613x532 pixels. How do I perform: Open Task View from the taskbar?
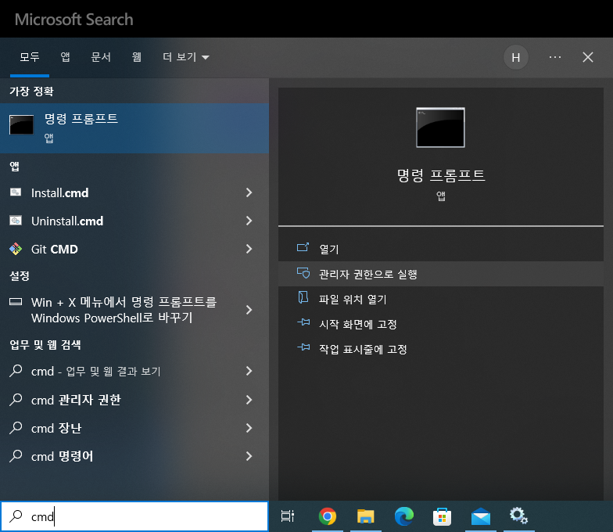(x=288, y=516)
